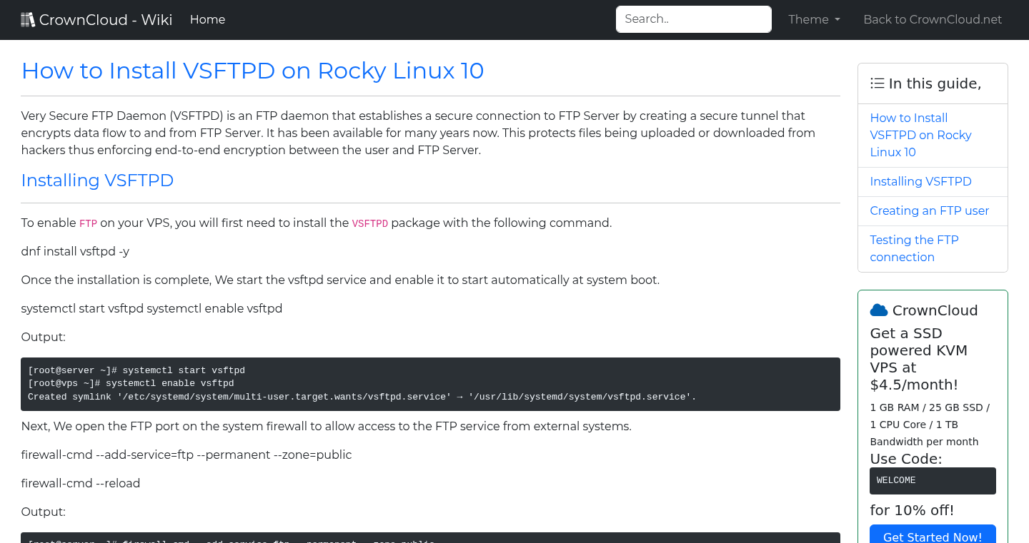Click the blue cloud icon next to CrownCloud
This screenshot has width=1029, height=543.
click(x=878, y=309)
